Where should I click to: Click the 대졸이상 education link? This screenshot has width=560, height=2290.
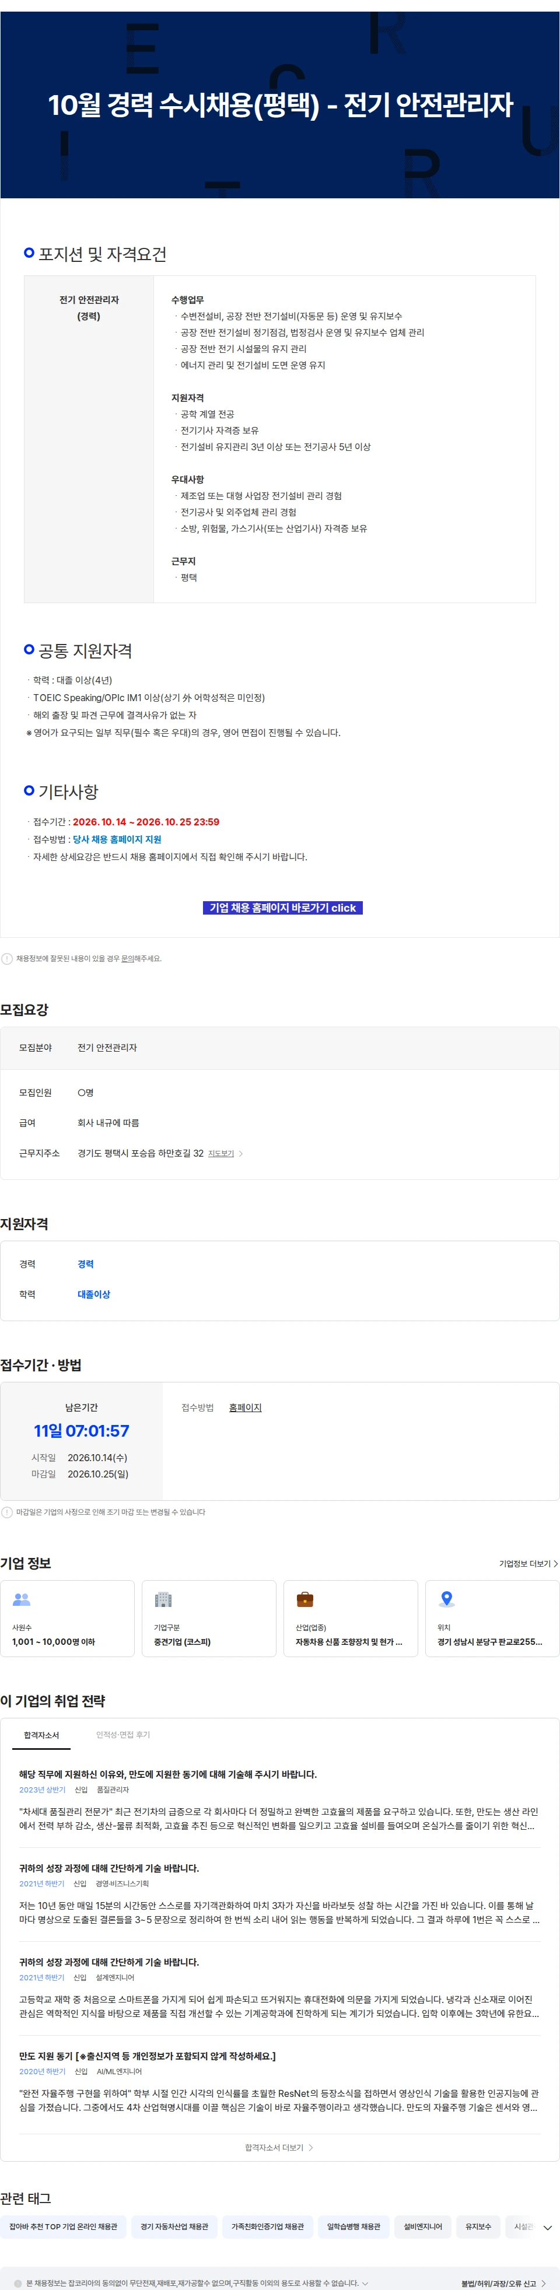(93, 1294)
